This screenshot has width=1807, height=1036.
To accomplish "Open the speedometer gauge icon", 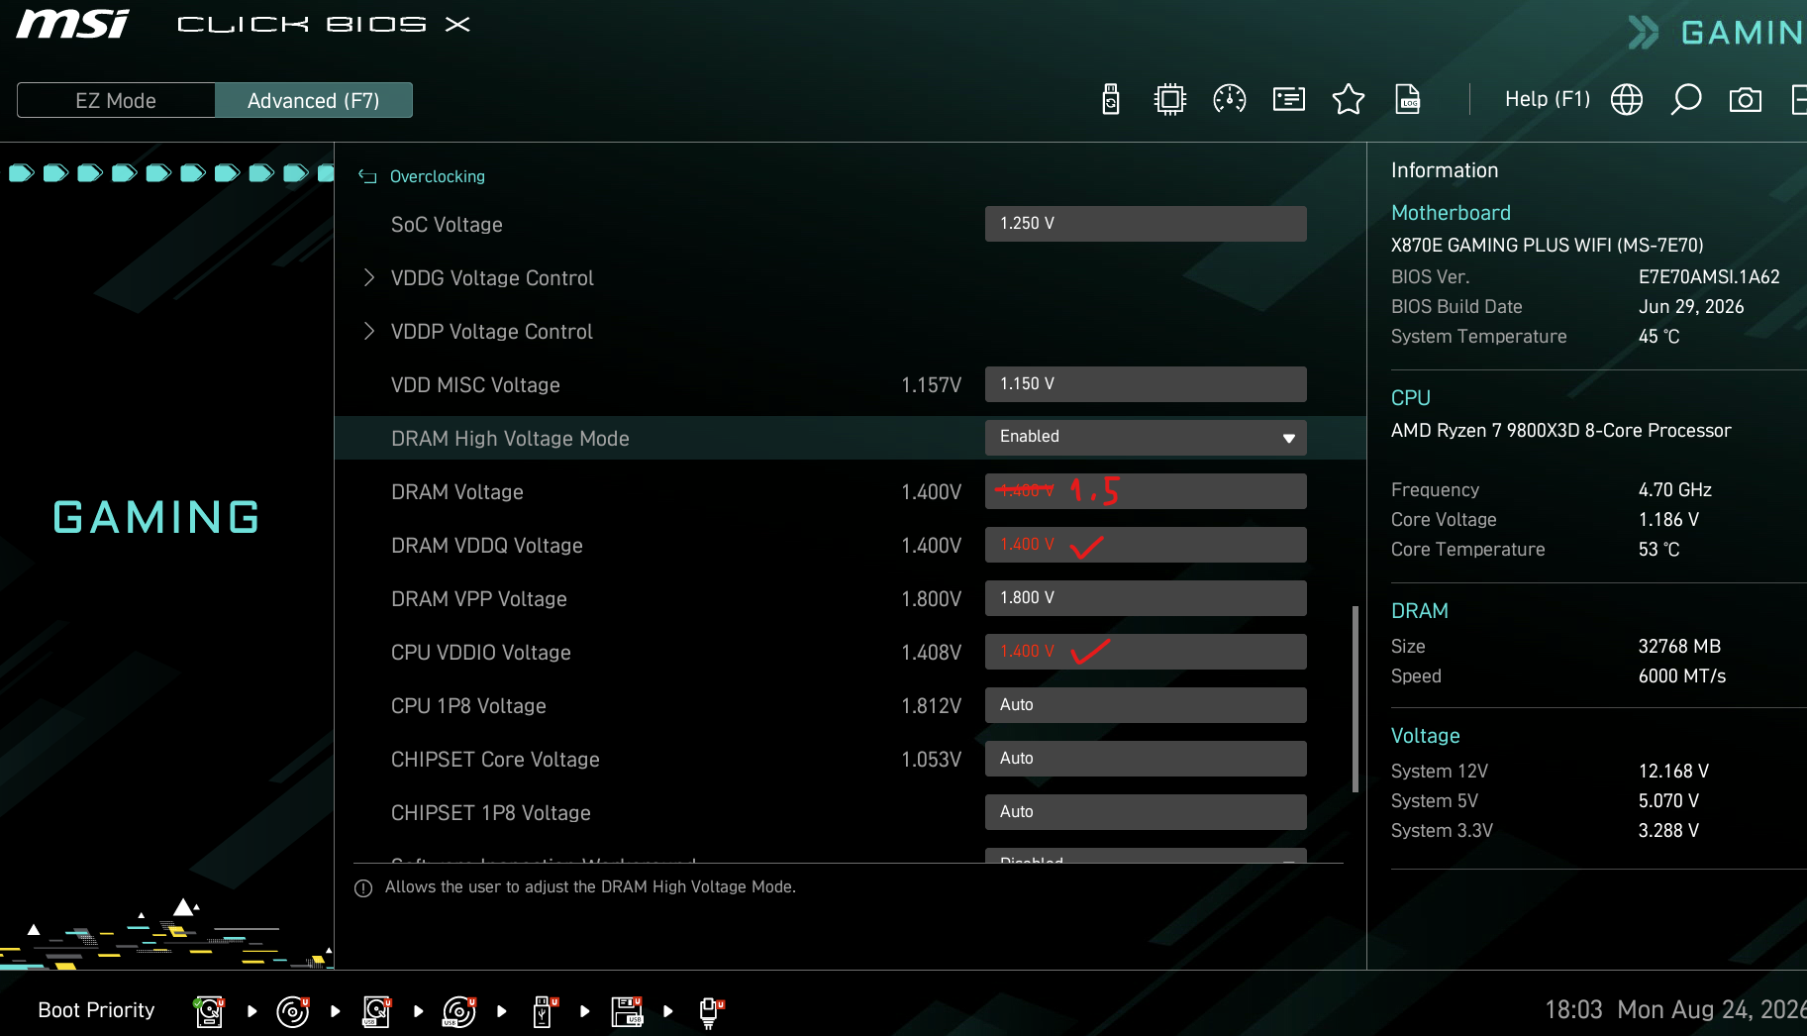I will coord(1230,99).
